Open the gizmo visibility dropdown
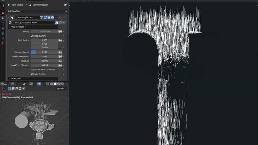Screen dimensions: 258x145 click(x=27, y=84)
